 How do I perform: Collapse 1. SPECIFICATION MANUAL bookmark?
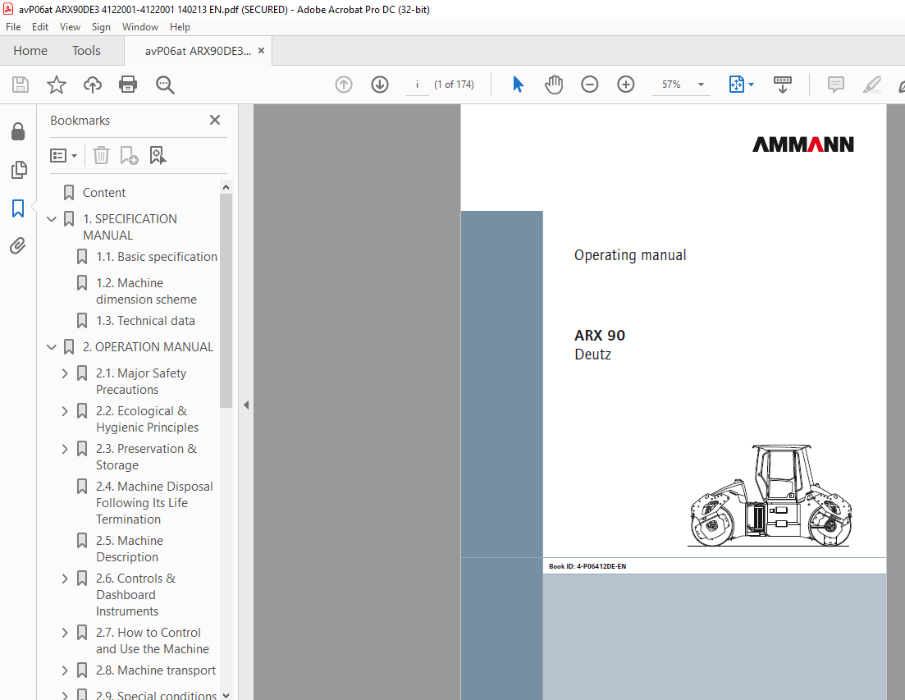[52, 219]
